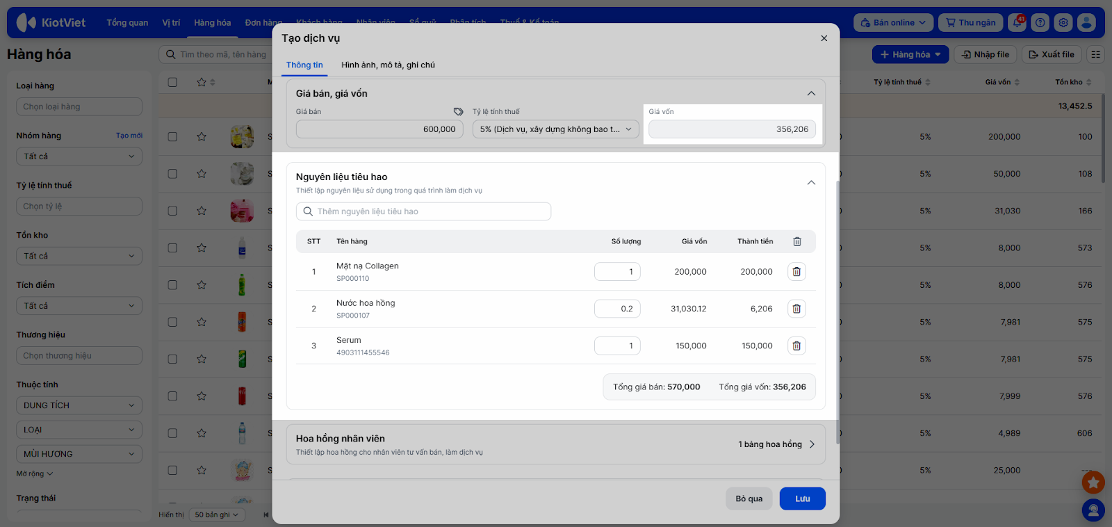Screen dimensions: 1112x527
Task: Click trash icon for Nước hoa hồng row
Action: 796,309
